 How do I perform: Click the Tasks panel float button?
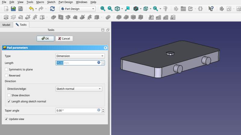click(x=108, y=30)
